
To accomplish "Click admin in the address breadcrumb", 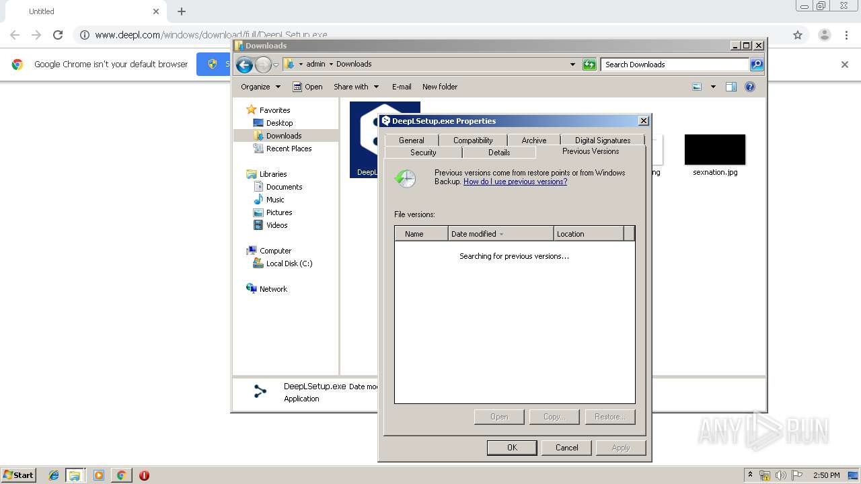I will [x=315, y=65].
